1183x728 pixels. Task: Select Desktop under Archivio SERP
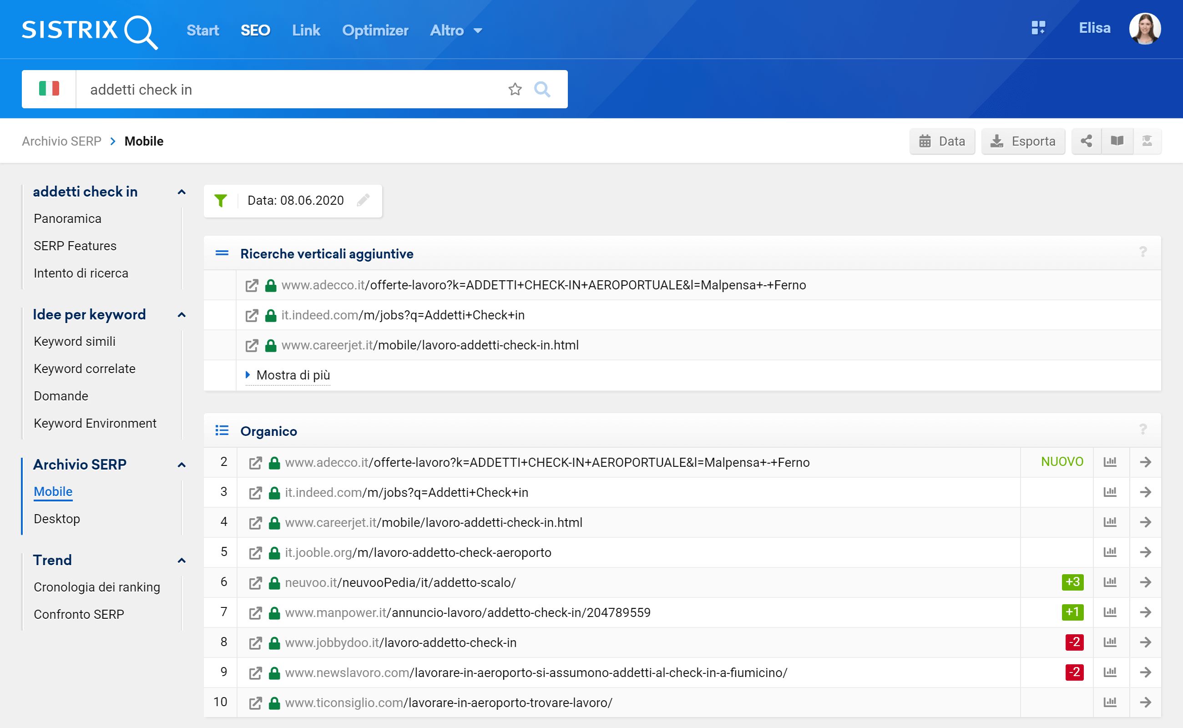(x=57, y=519)
